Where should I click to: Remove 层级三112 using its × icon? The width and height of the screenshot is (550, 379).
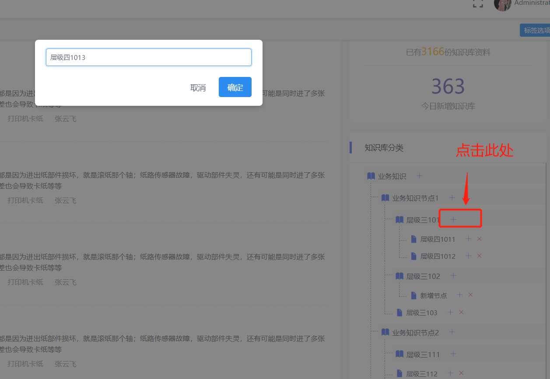tap(461, 374)
